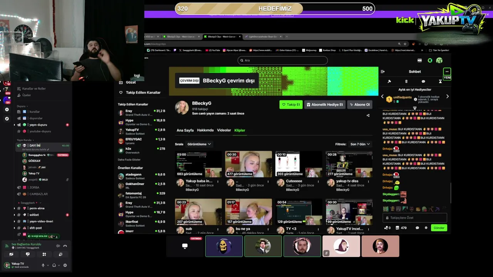Open the Son 7 Gün filter dropdown

pos(360,144)
